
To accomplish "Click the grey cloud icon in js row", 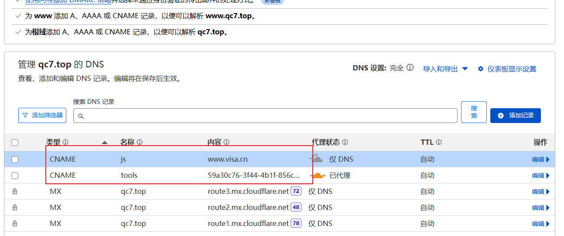I will 317,159.
